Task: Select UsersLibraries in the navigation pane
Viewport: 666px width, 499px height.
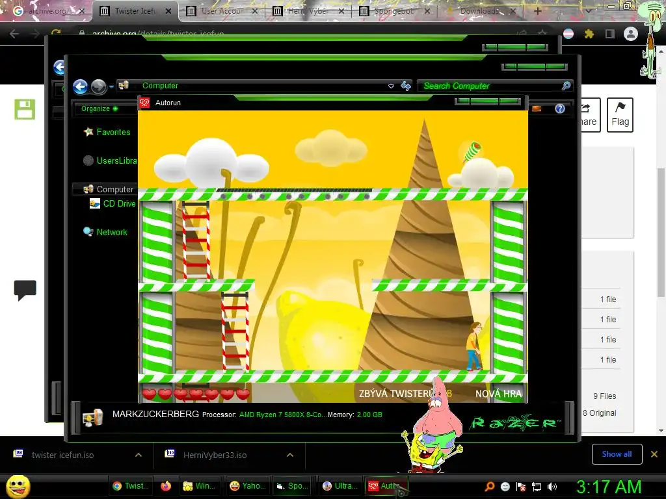Action: tap(117, 161)
